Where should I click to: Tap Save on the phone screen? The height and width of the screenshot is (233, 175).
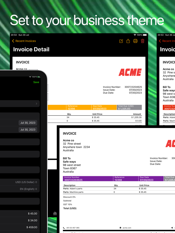(36, 82)
